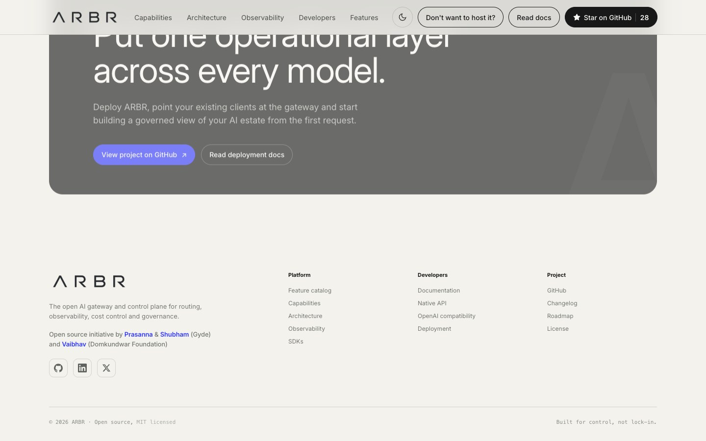
Task: Open Changelog footer link
Action: (x=562, y=303)
